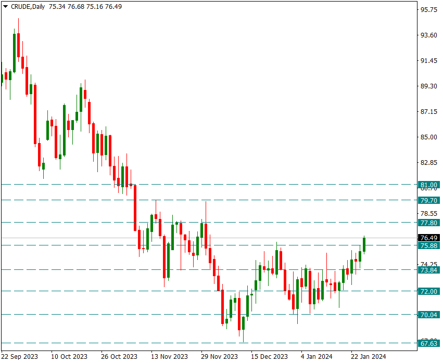443x363 pixels.
Task: Select the 77.80 level price label
Action: [x=428, y=223]
